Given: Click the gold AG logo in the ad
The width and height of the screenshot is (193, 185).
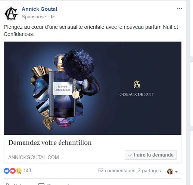Looking at the screenshot, I should click(137, 84).
